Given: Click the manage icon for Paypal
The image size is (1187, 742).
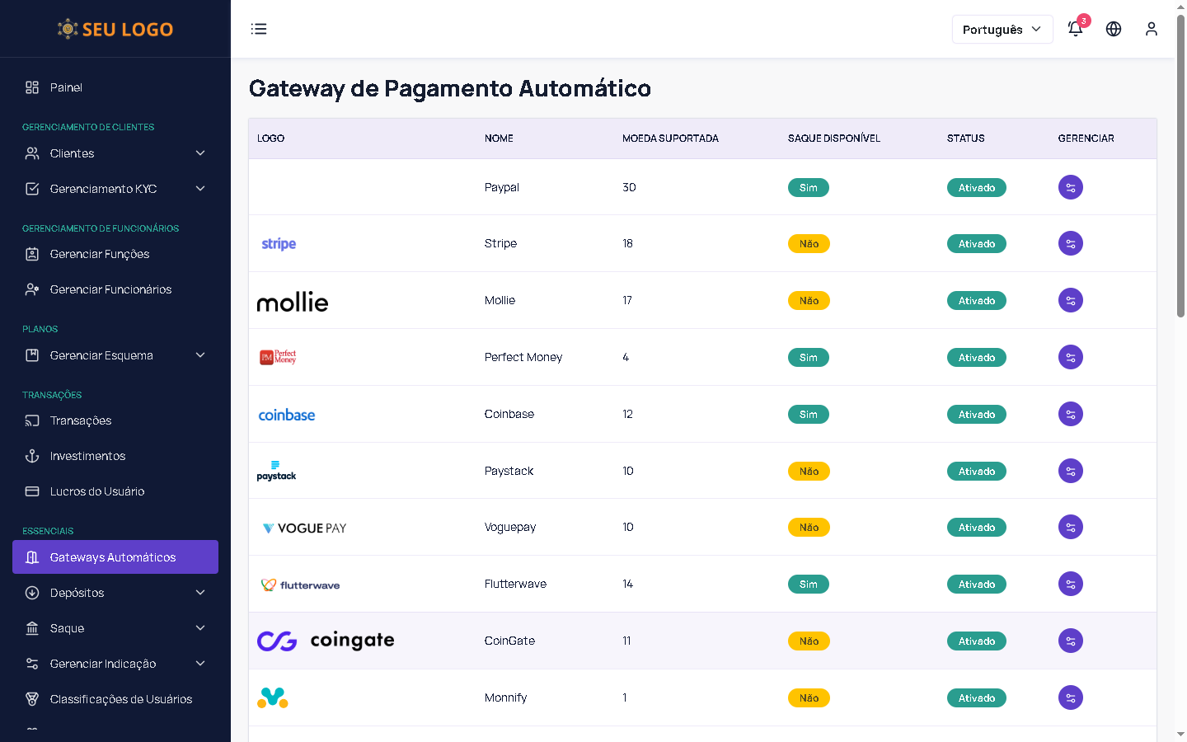Looking at the screenshot, I should click(1070, 187).
